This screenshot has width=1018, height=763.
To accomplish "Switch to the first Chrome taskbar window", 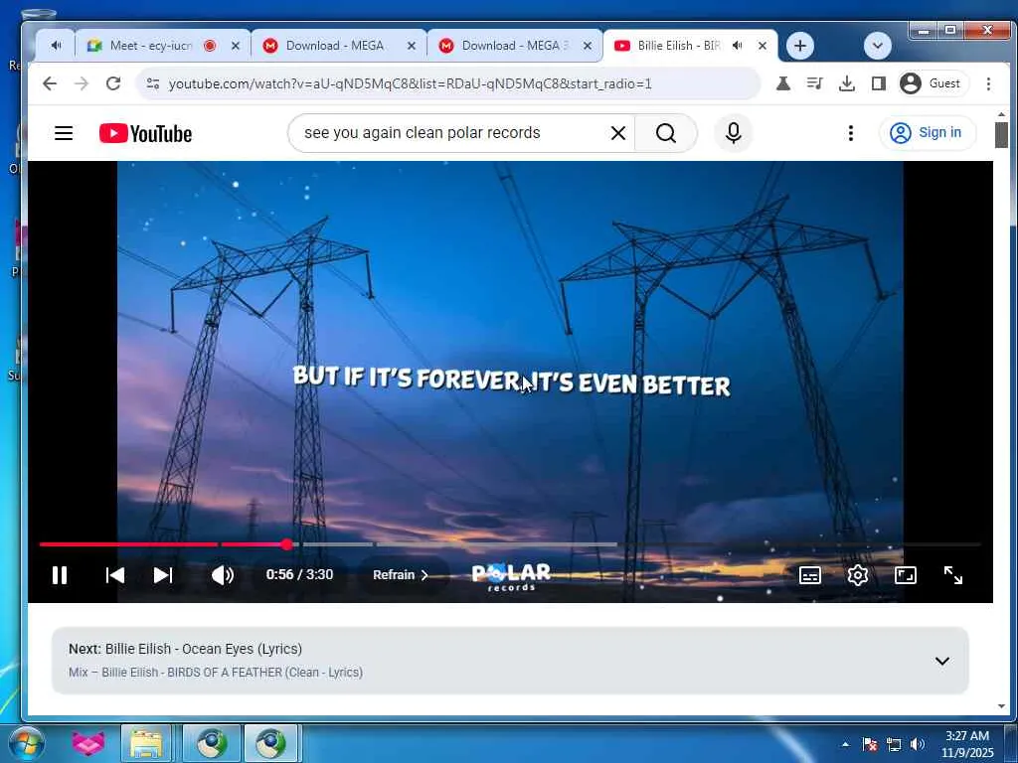I will point(212,743).
